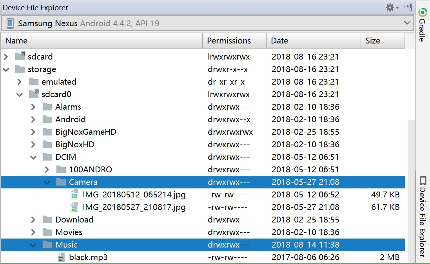The image size is (430, 264).
Task: Collapse the Music folder
Action: tap(33, 245)
